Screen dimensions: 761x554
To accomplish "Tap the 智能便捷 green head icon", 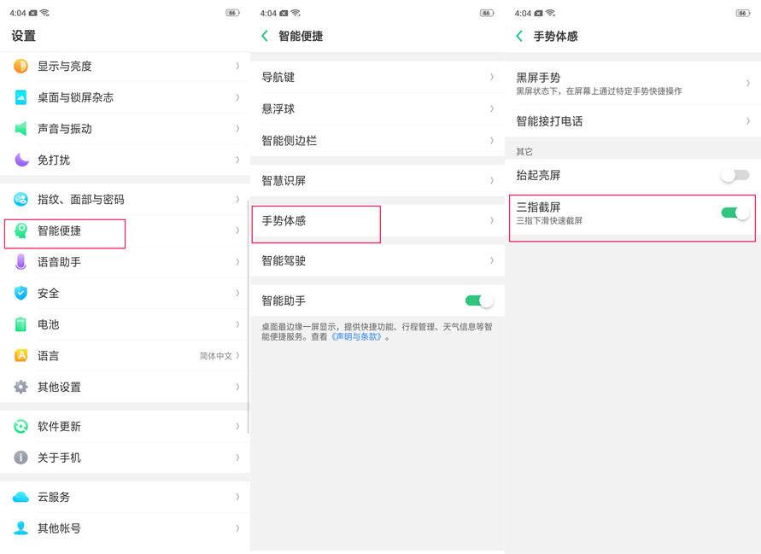I will (x=20, y=231).
